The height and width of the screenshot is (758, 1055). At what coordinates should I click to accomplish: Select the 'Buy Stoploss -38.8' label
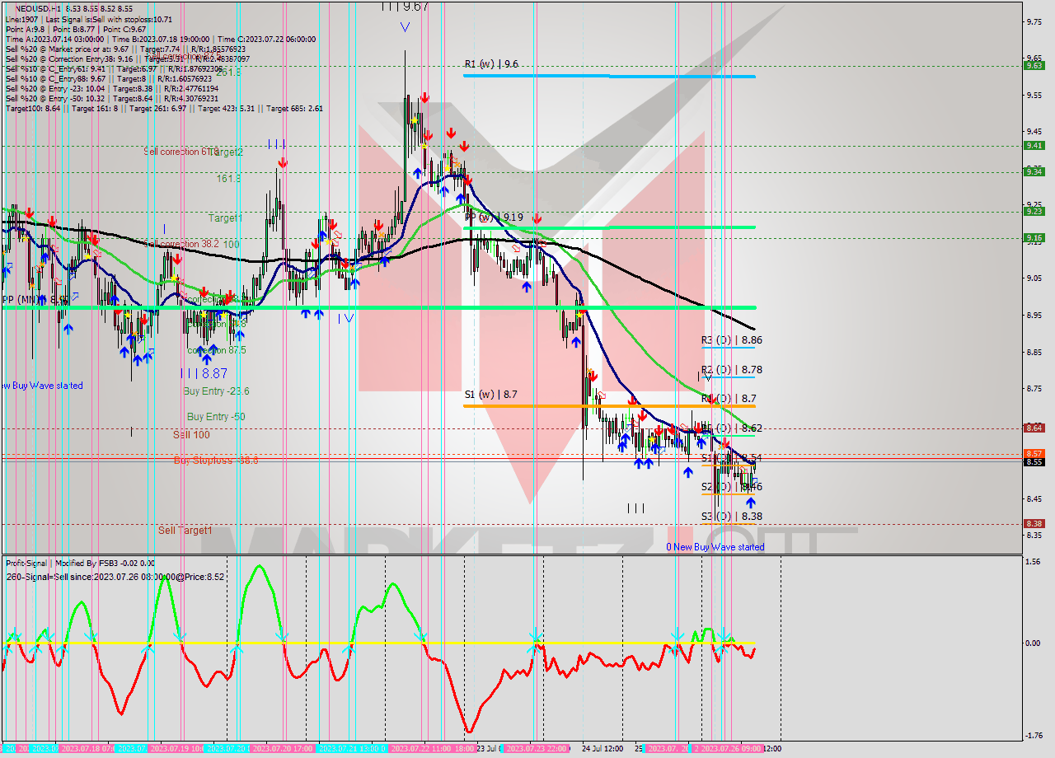point(216,461)
